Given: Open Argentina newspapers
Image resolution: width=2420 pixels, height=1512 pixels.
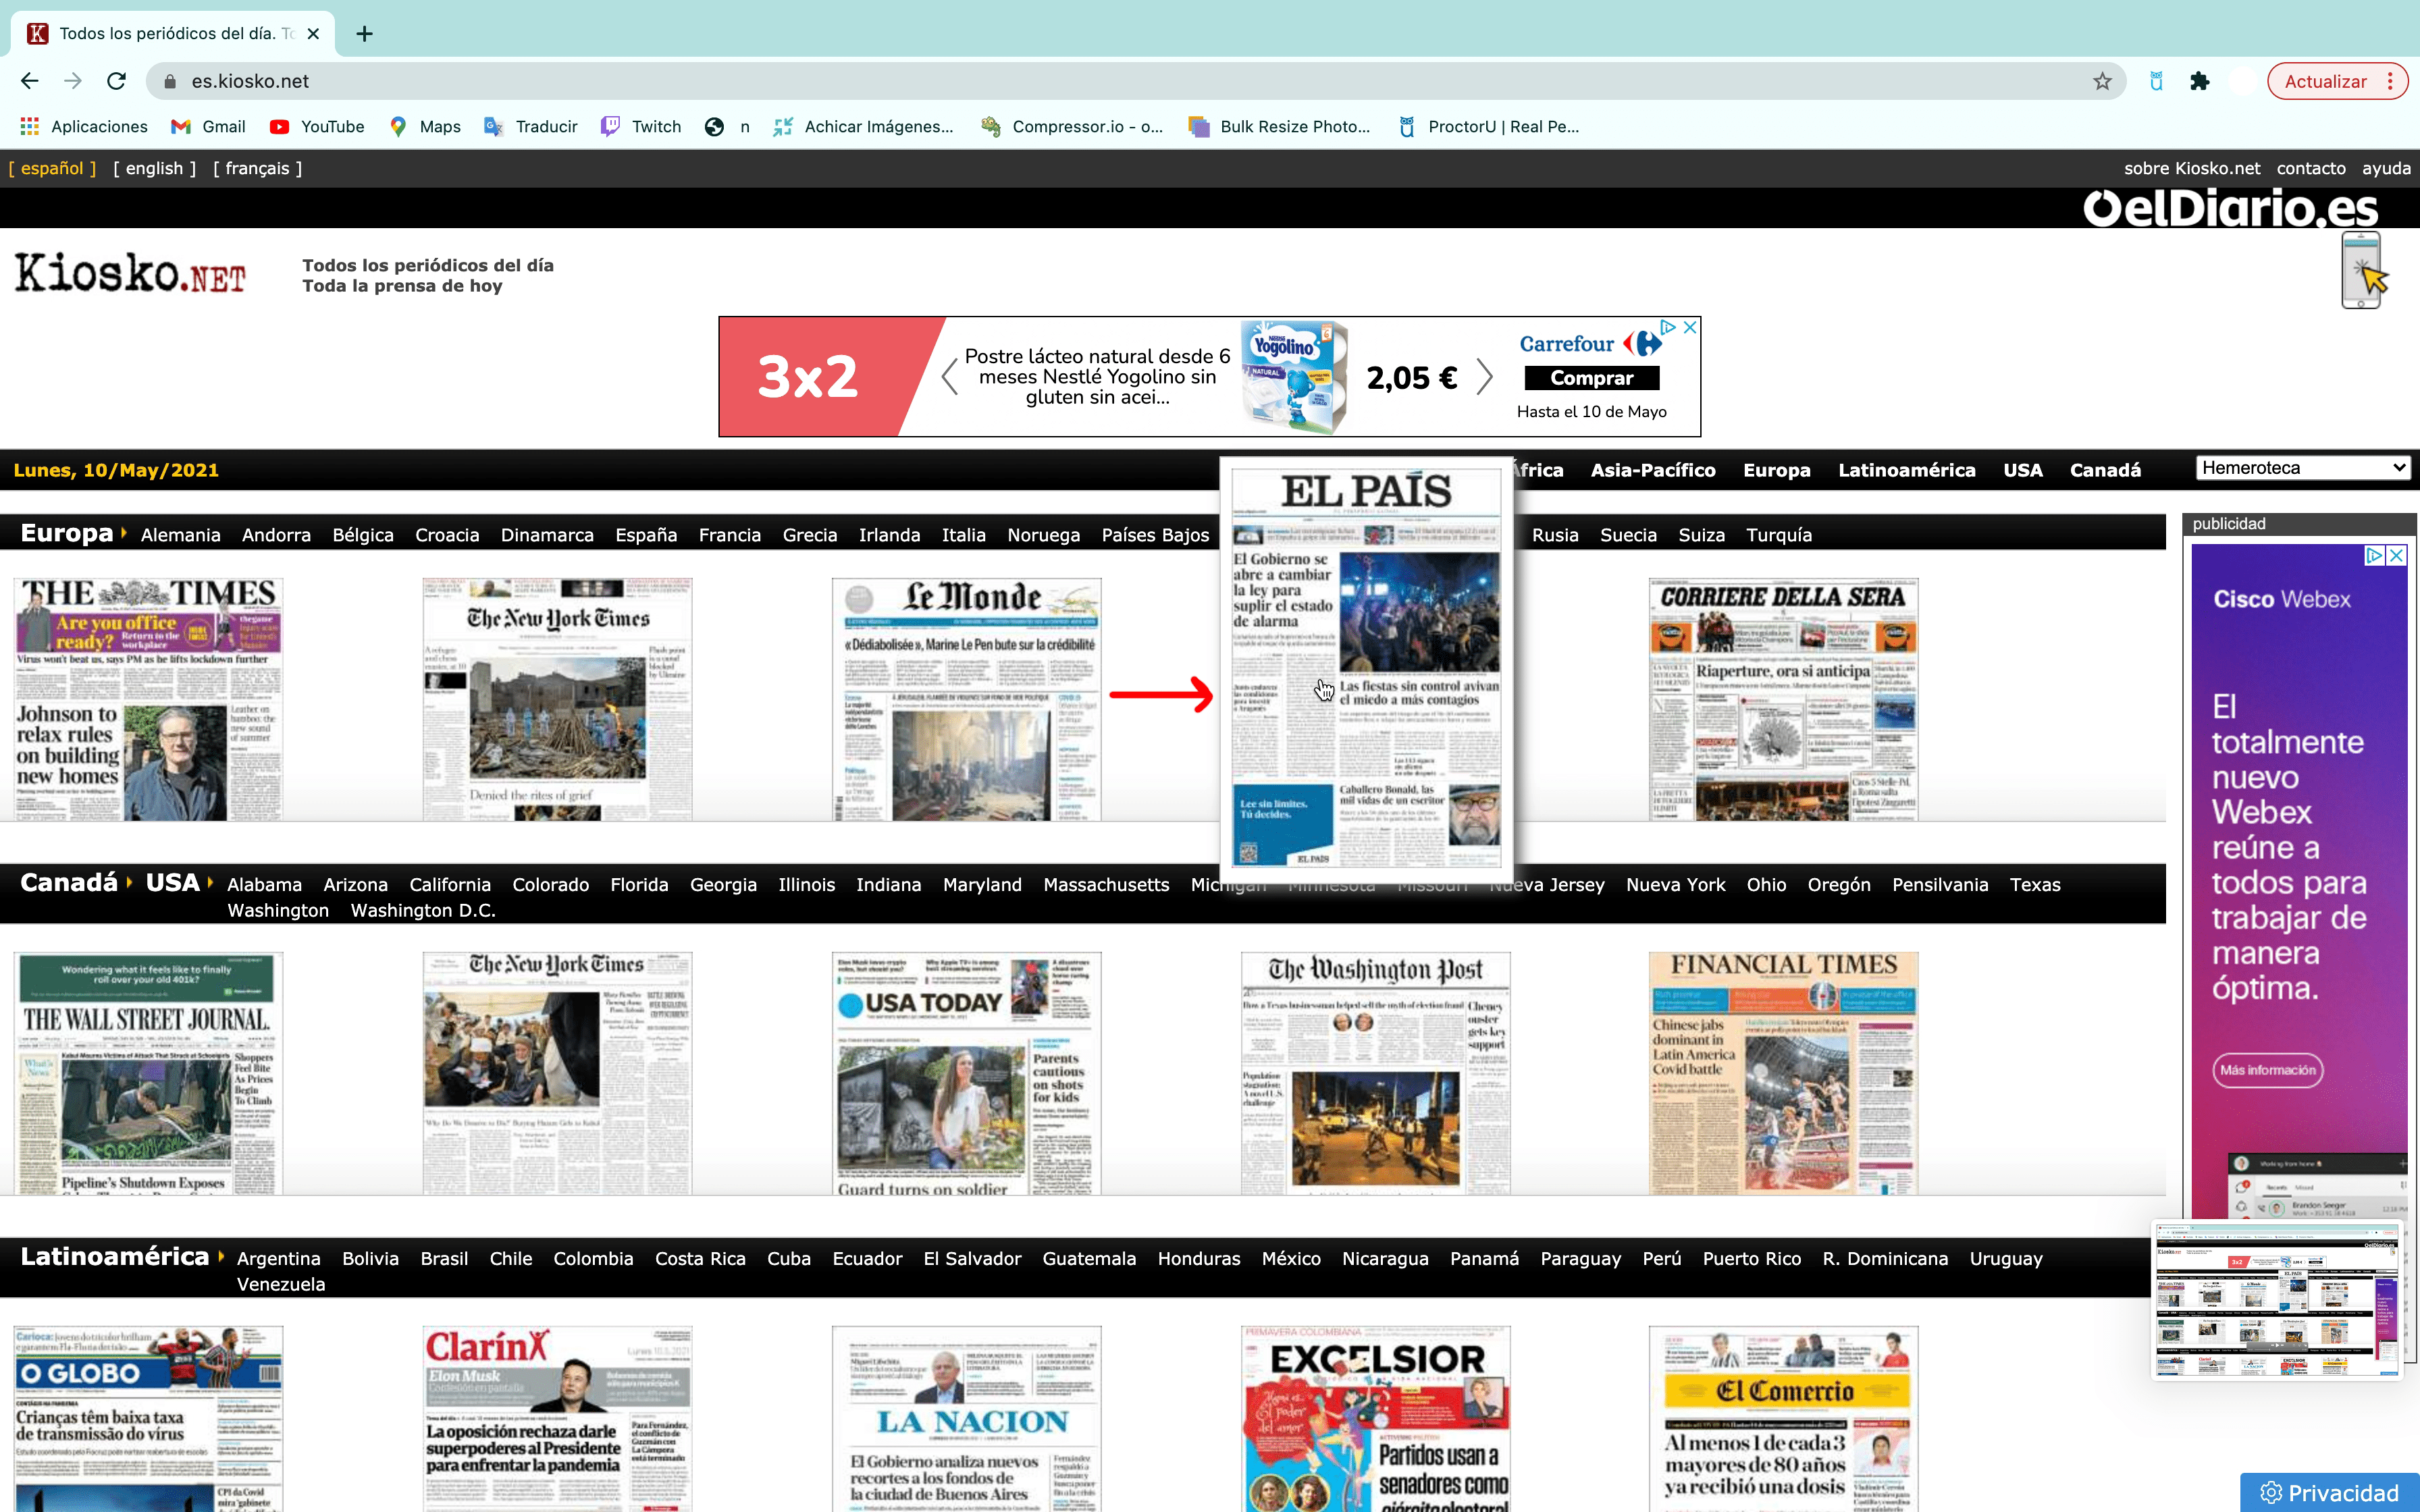Looking at the screenshot, I should click(x=278, y=1258).
